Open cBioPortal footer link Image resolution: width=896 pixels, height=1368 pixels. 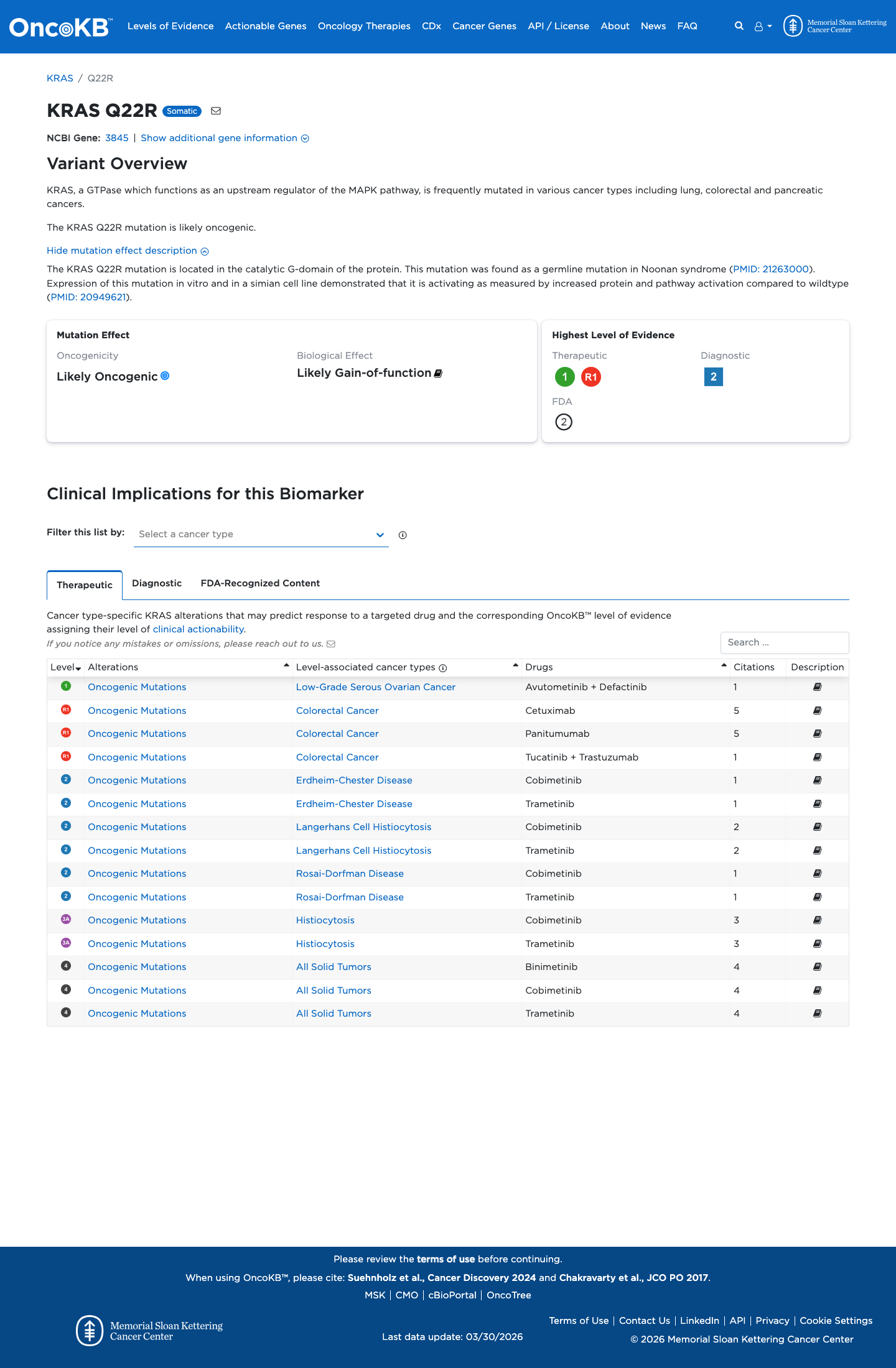click(452, 1295)
